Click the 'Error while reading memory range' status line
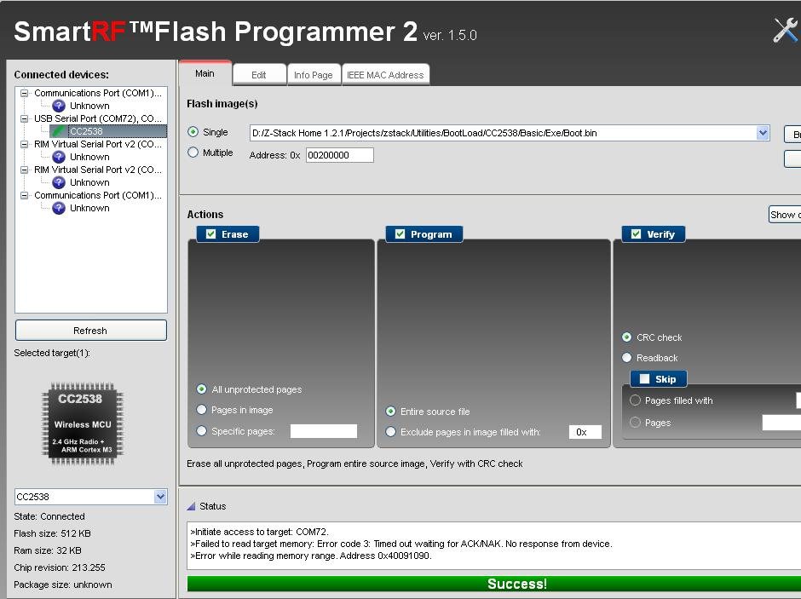 (311, 556)
